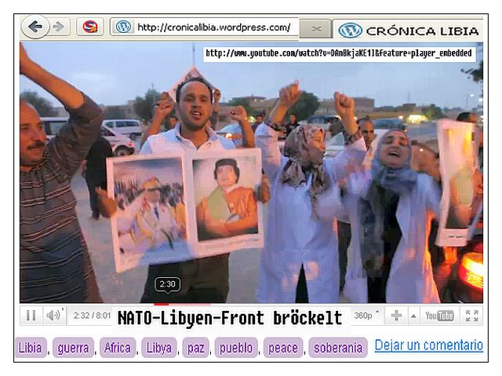The height and width of the screenshot is (376, 502).
Task: Click the 2:32 / 8:01 time display
Action: [x=92, y=316]
